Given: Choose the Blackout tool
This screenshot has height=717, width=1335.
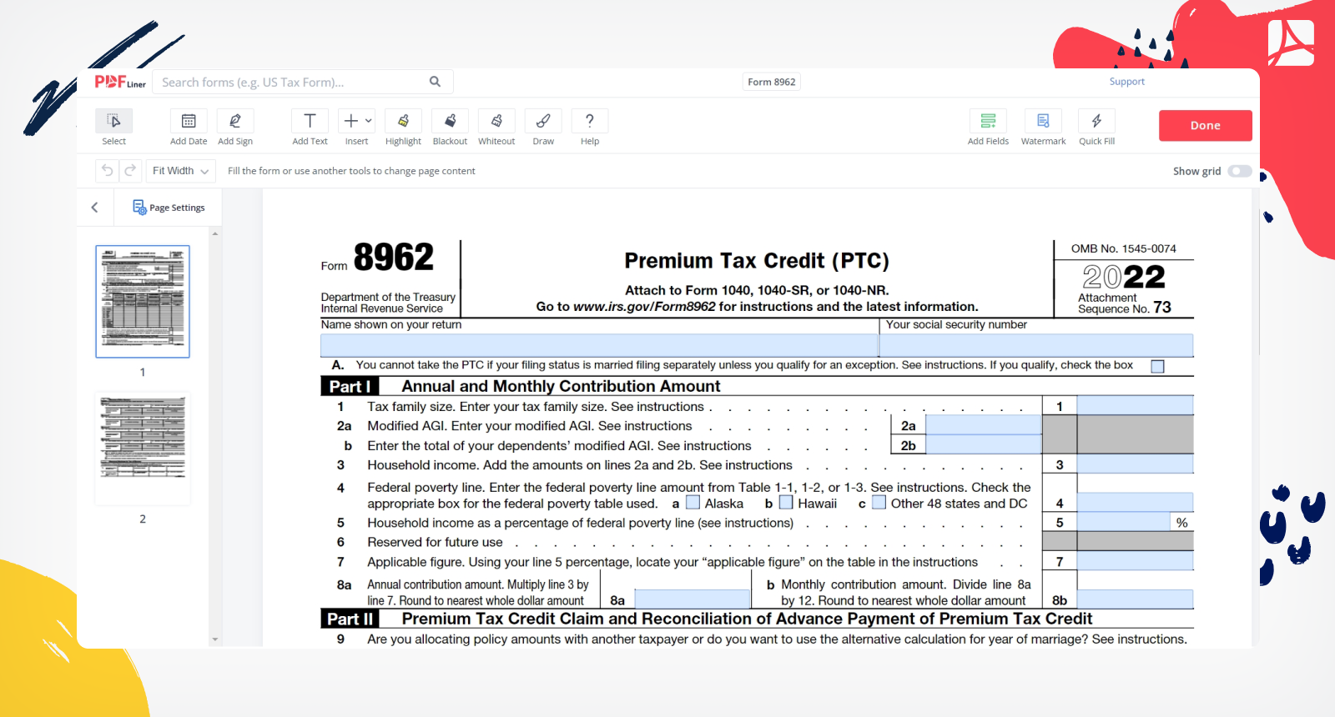Looking at the screenshot, I should tap(450, 122).
